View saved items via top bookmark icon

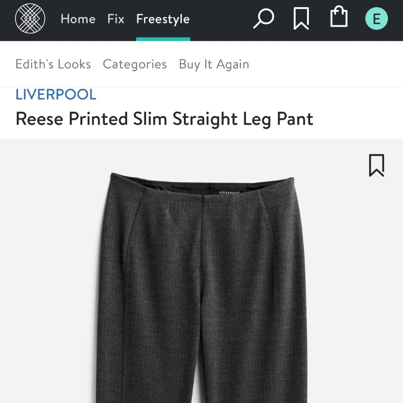click(300, 18)
